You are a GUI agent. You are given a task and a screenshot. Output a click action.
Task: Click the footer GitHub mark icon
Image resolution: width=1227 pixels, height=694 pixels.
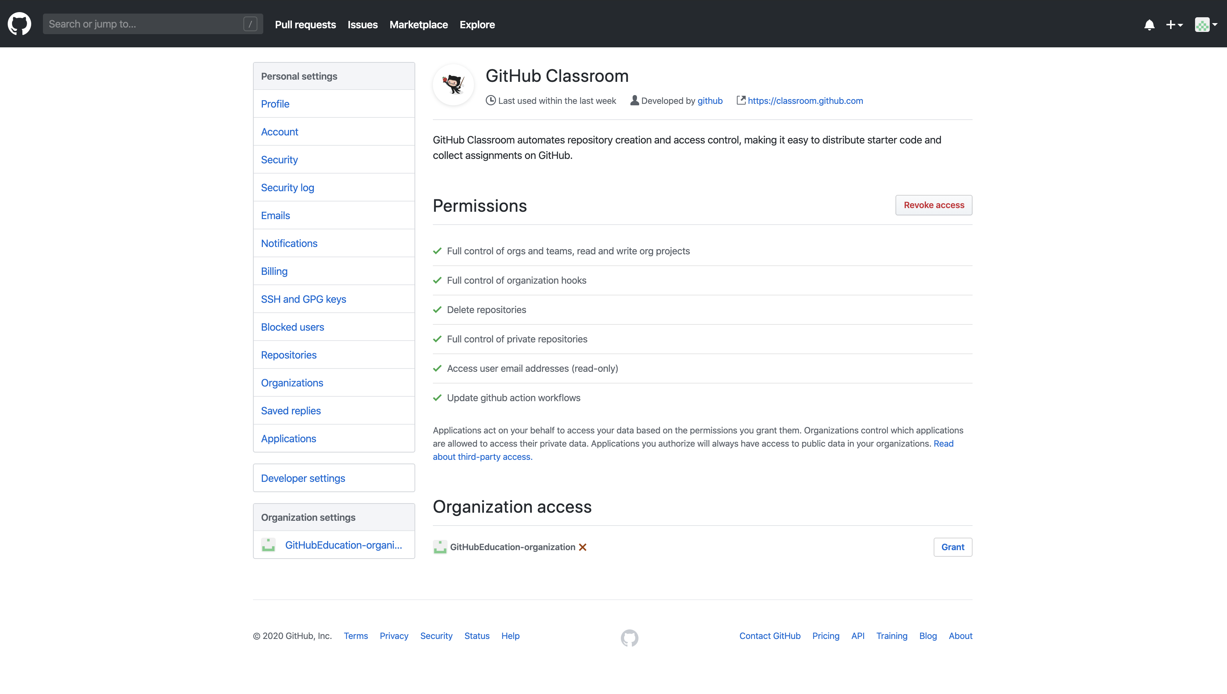(629, 638)
